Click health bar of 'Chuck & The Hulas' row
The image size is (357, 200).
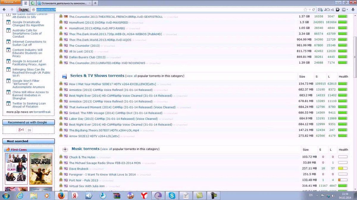pyautogui.click(x=343, y=157)
